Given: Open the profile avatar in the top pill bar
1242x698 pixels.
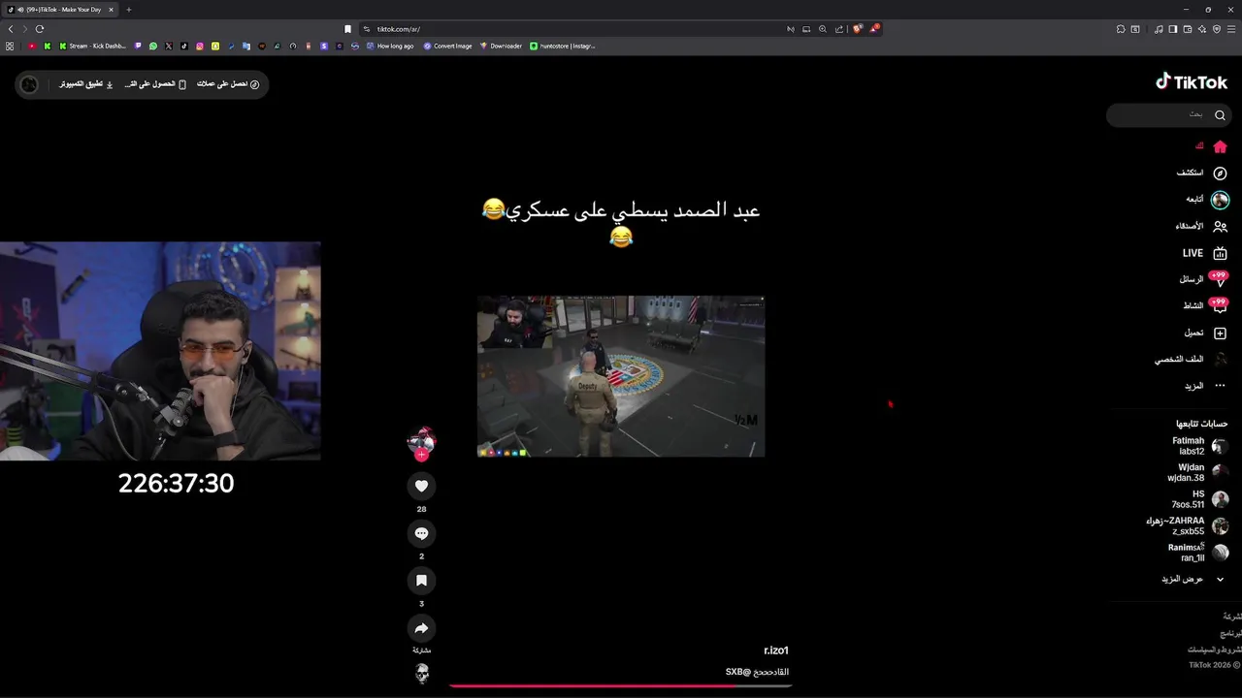Looking at the screenshot, I should click(29, 84).
